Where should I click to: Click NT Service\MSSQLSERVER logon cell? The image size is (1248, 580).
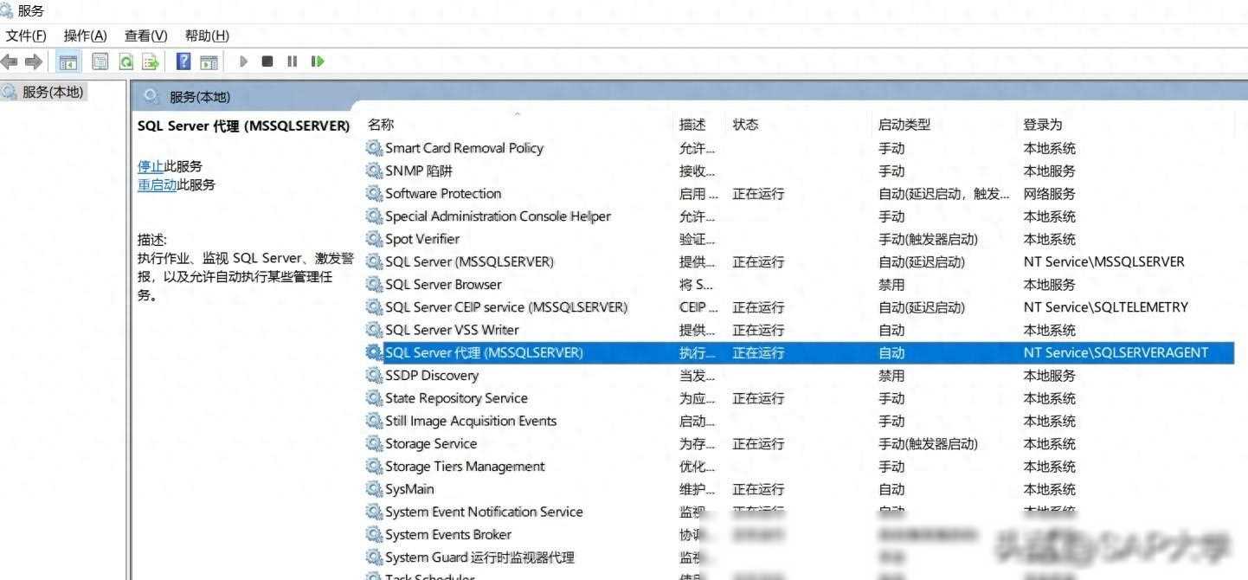pos(1103,261)
